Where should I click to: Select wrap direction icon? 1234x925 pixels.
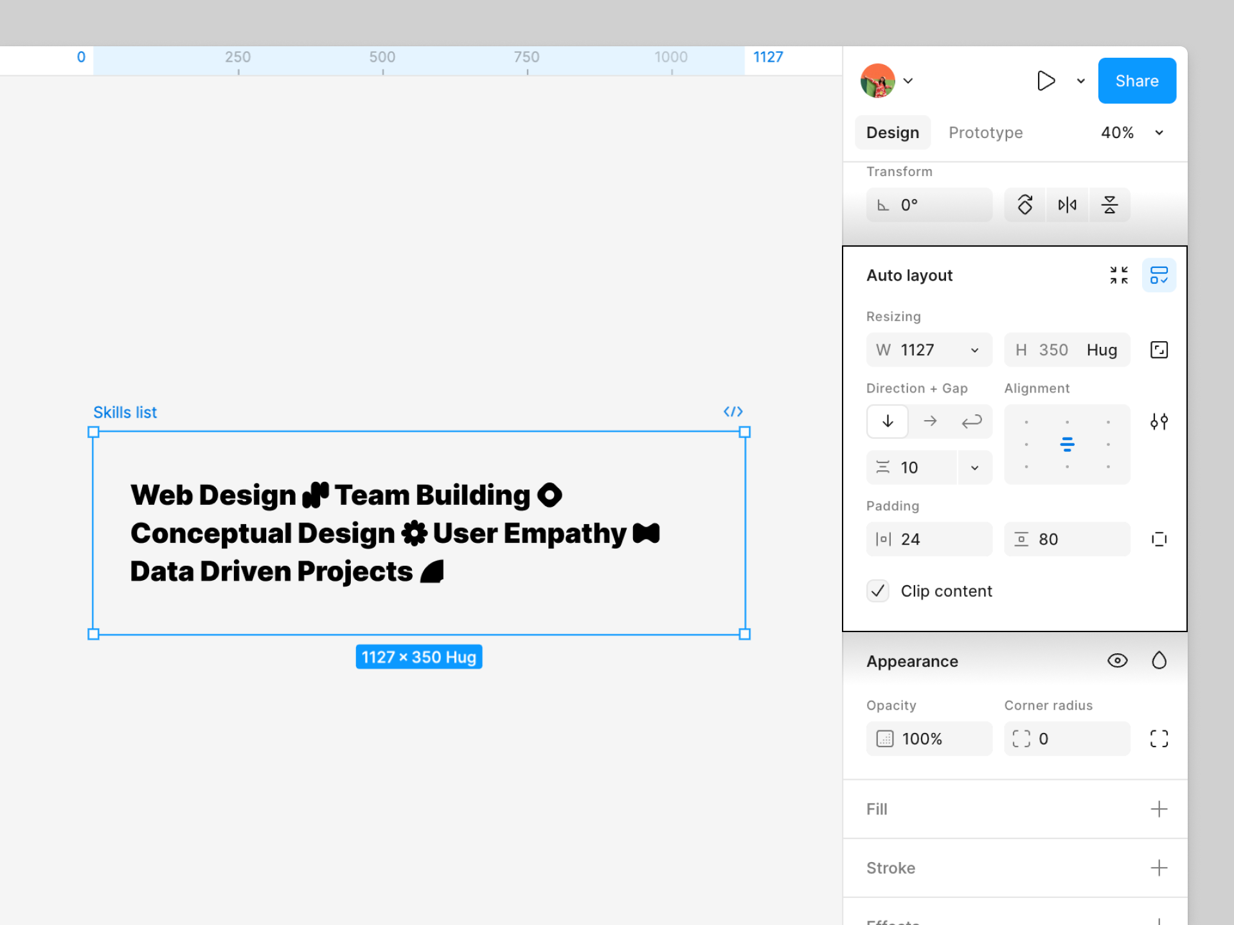pyautogui.click(x=971, y=421)
